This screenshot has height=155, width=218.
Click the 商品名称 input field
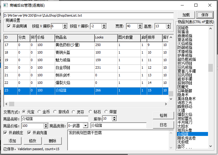coord(55,119)
